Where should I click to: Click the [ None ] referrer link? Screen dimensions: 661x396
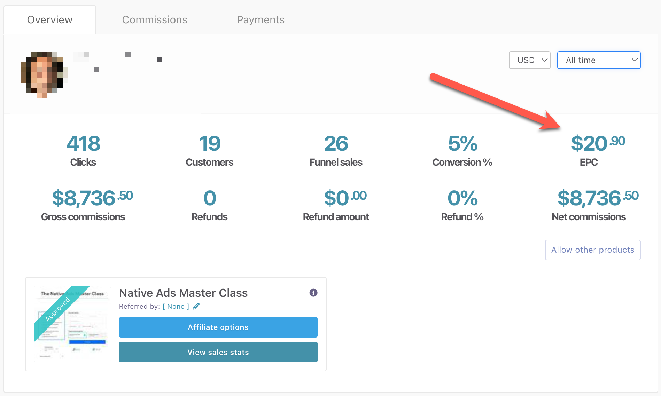pos(176,306)
